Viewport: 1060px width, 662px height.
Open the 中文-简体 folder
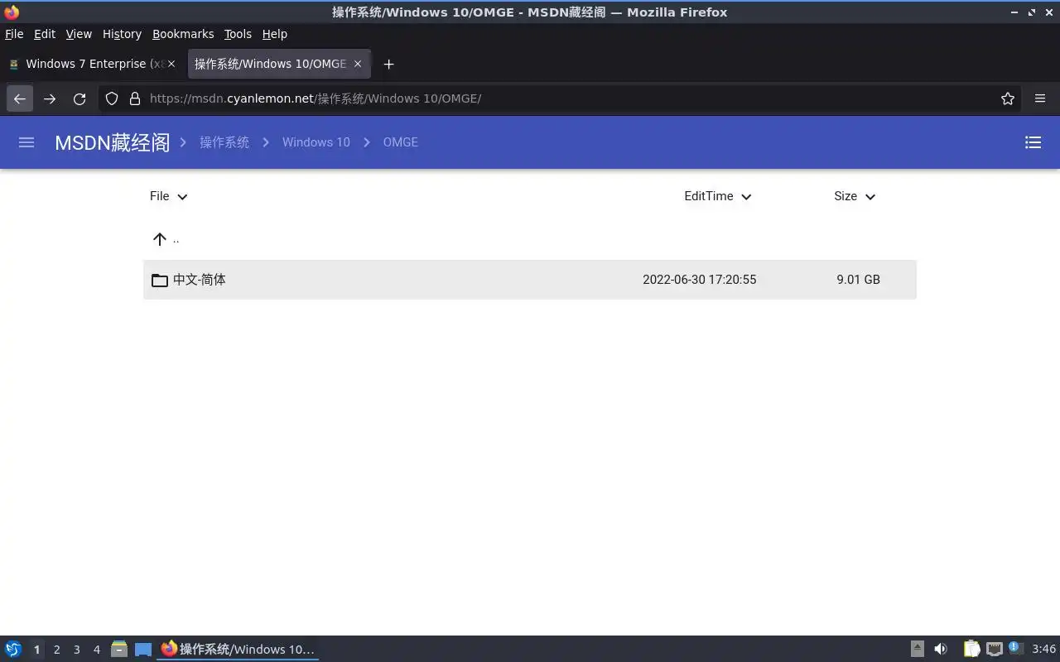coord(530,280)
